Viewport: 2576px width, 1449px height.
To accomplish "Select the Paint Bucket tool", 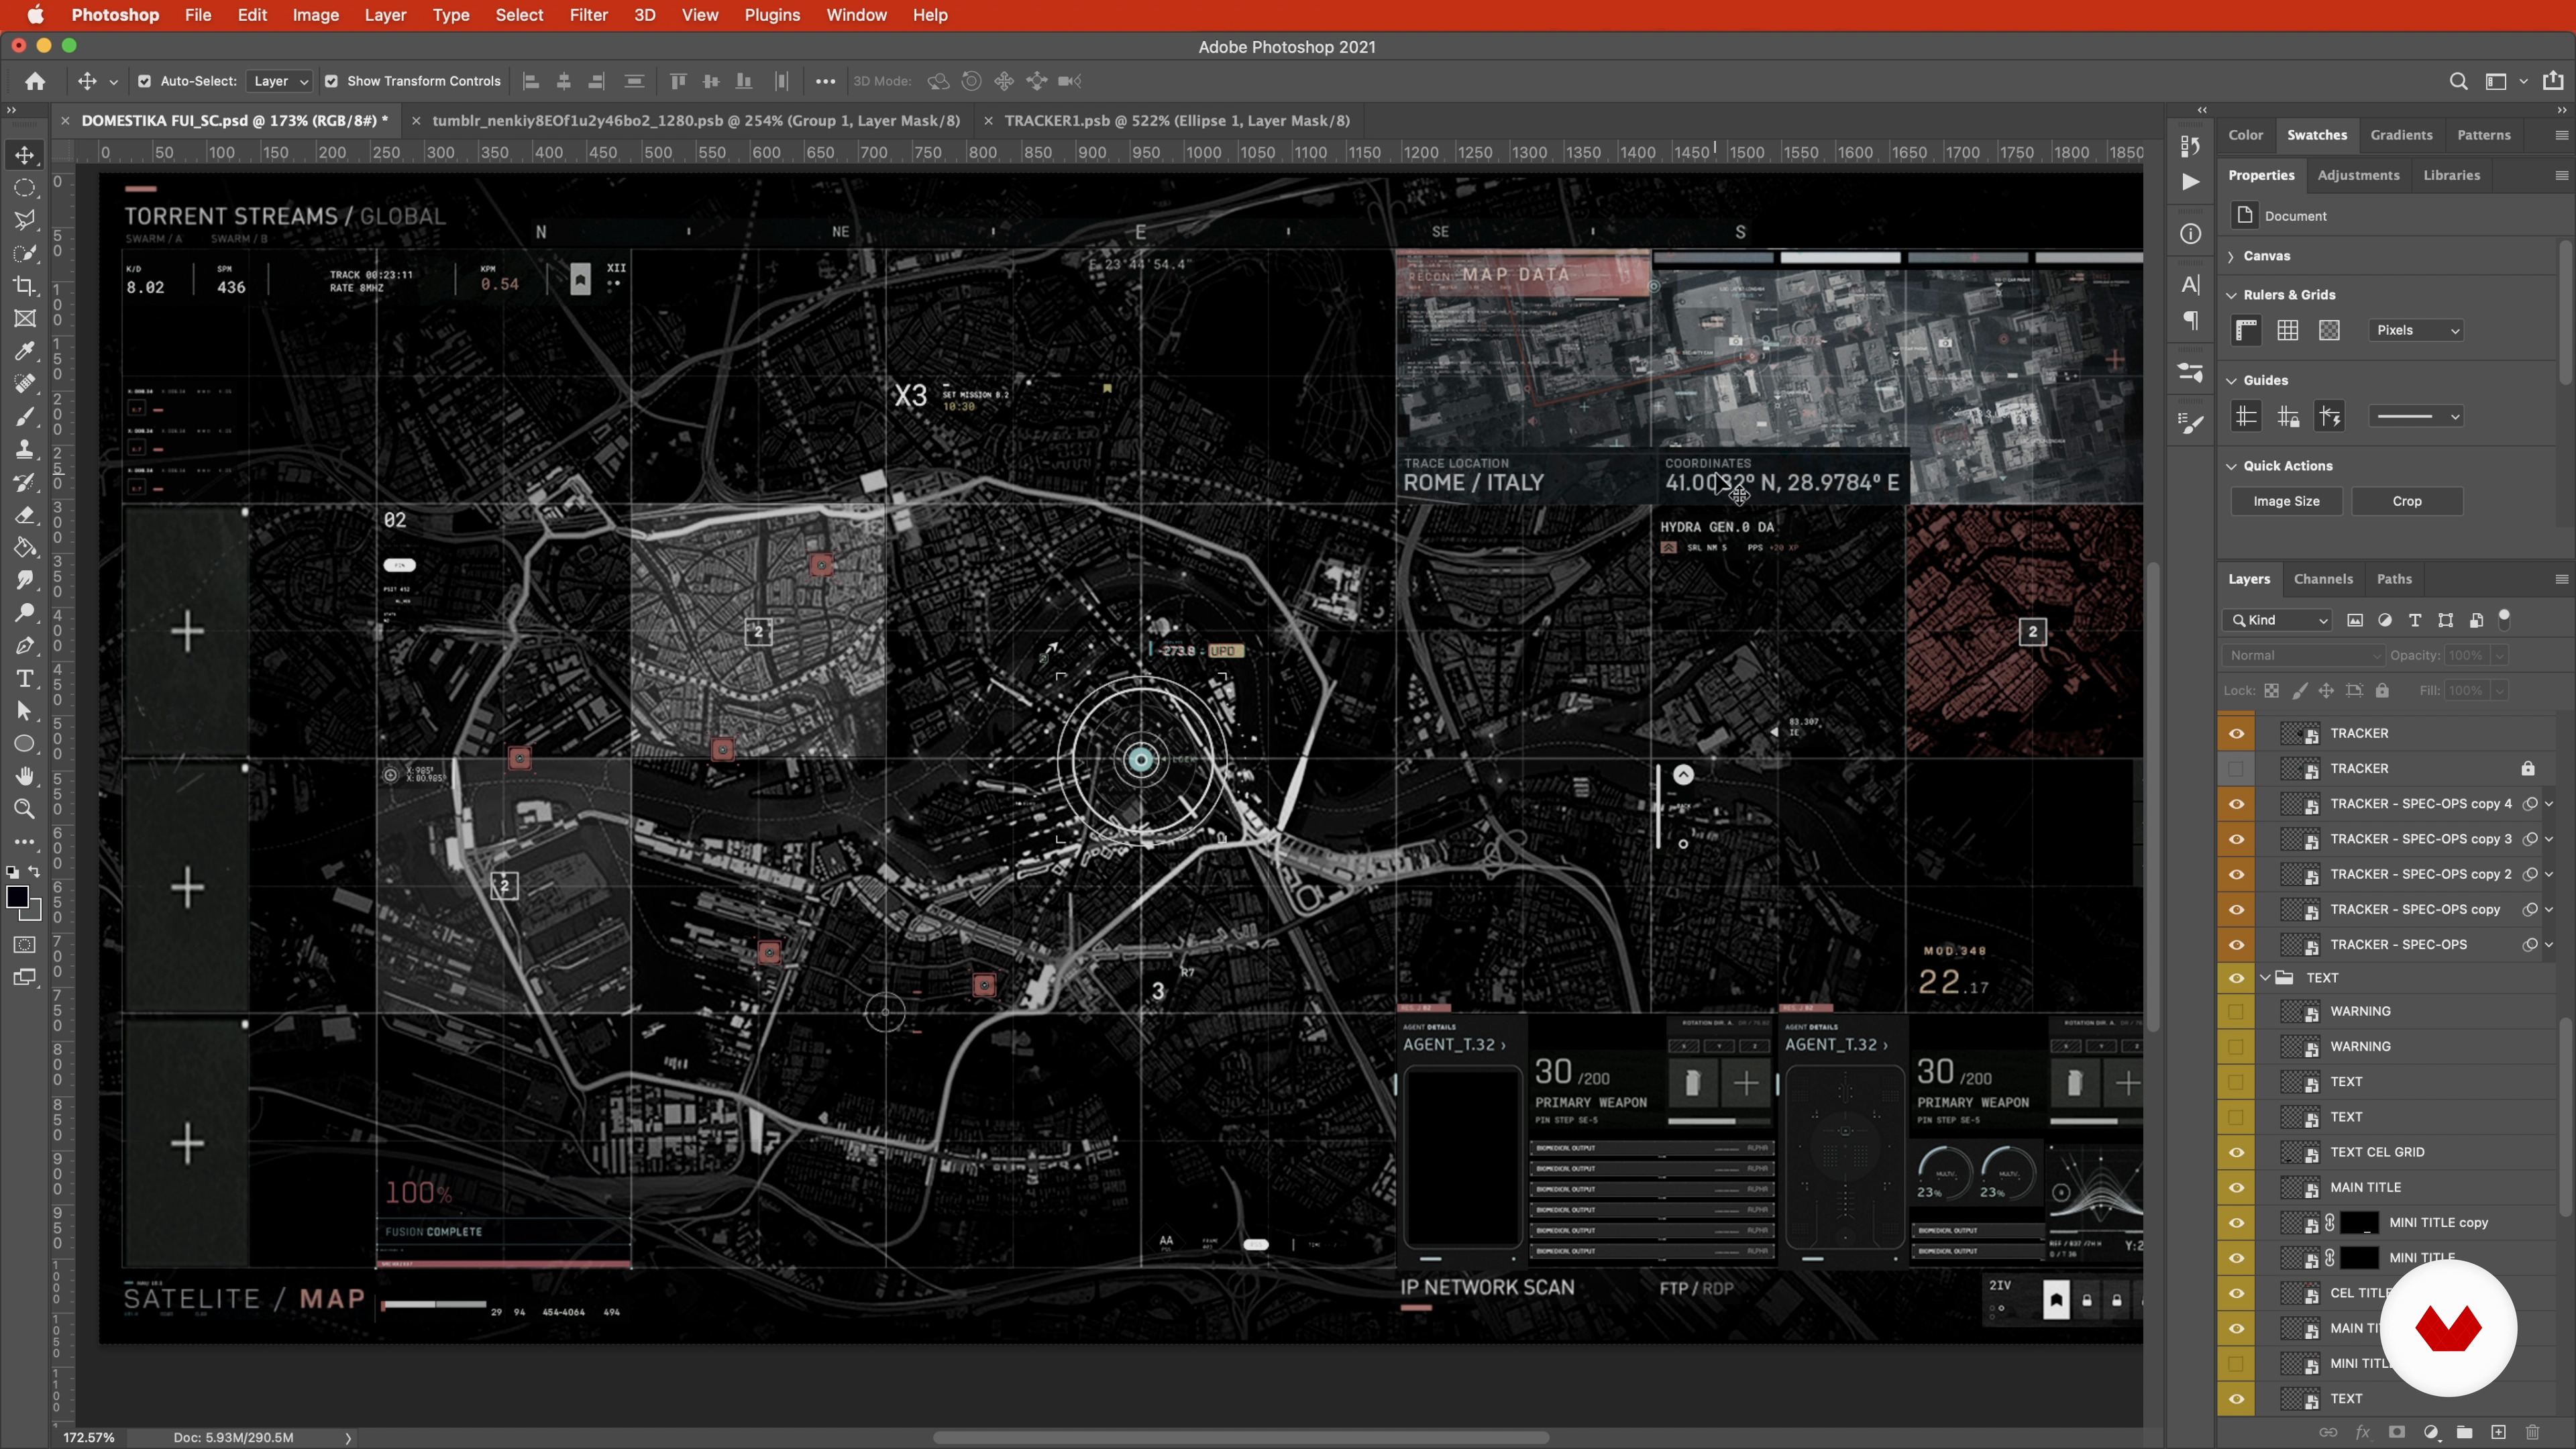I will click(25, 548).
